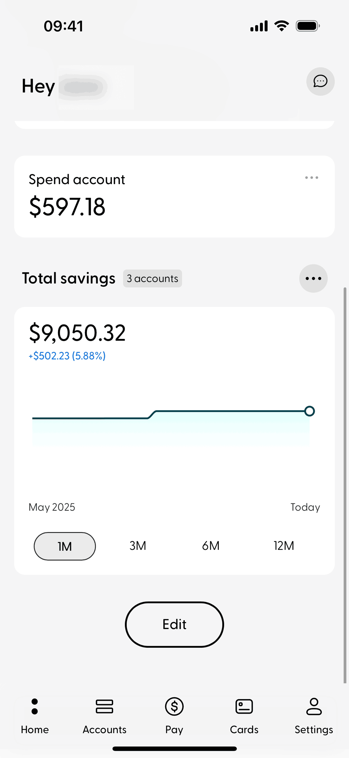The height and width of the screenshot is (758, 349).
Task: Select the 1M time range
Action: [65, 546]
